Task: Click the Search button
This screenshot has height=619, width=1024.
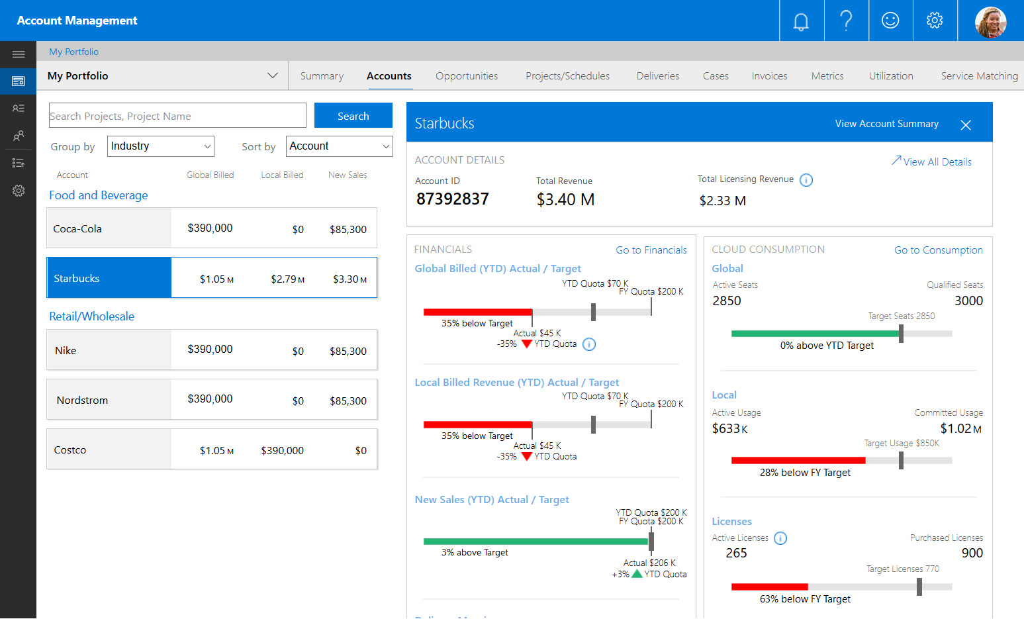Action: point(353,115)
